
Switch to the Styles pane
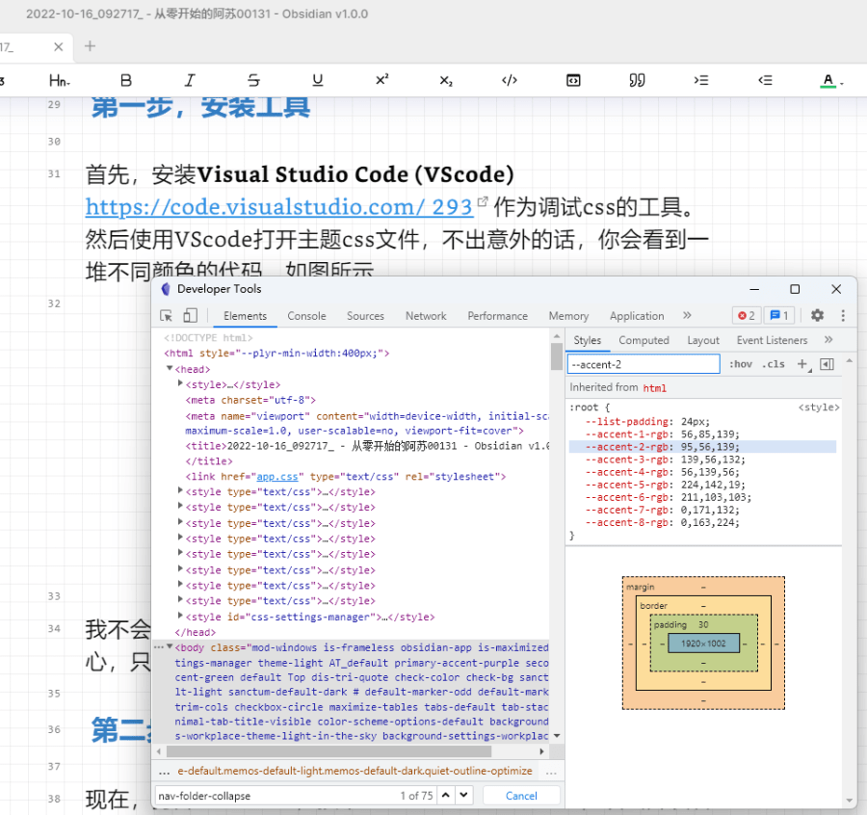[x=588, y=340]
